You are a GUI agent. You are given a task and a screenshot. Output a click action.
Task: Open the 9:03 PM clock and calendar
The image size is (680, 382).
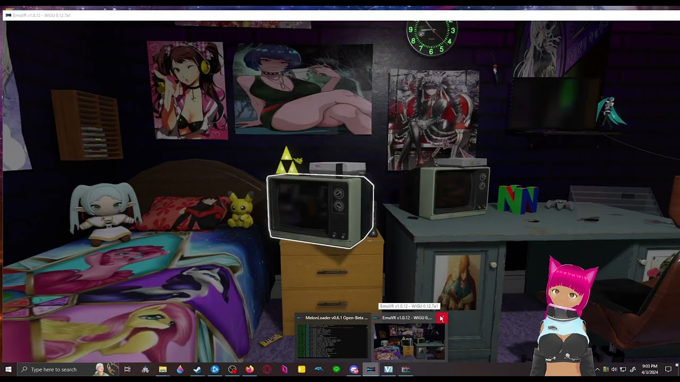649,369
